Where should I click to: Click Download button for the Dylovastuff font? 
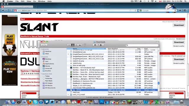tap(179, 59)
